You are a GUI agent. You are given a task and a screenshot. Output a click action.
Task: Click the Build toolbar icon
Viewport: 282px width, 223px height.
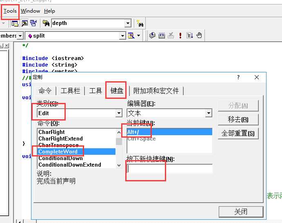pyautogui.click(x=162, y=35)
